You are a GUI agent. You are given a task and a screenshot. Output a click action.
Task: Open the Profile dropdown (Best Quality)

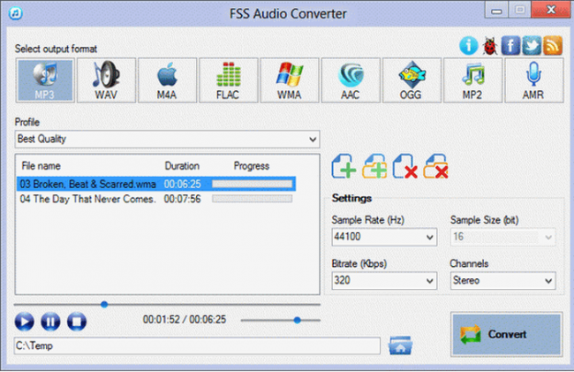pos(167,139)
